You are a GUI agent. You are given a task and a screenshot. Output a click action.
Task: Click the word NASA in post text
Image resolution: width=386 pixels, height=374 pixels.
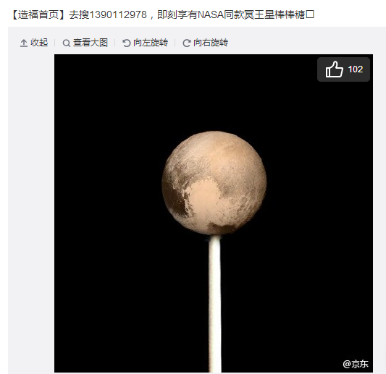click(211, 14)
